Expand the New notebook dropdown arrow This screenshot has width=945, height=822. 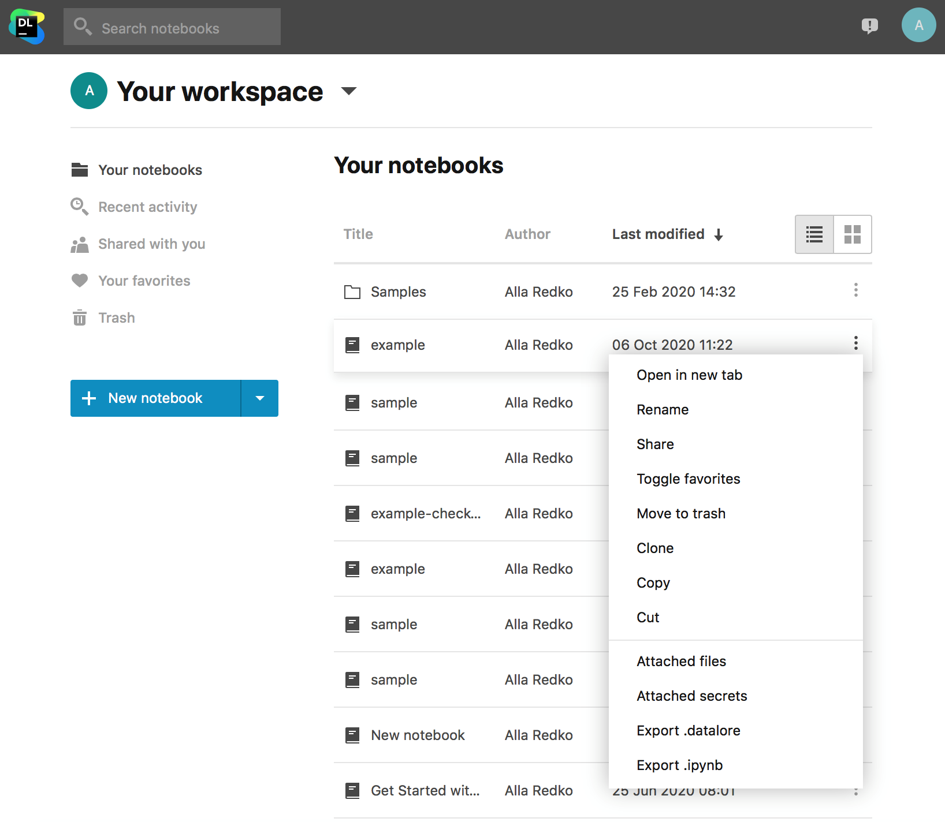pos(260,398)
